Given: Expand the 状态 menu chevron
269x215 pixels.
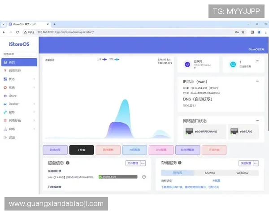Looking at the screenshot, I should pyautogui.click(x=34, y=79).
